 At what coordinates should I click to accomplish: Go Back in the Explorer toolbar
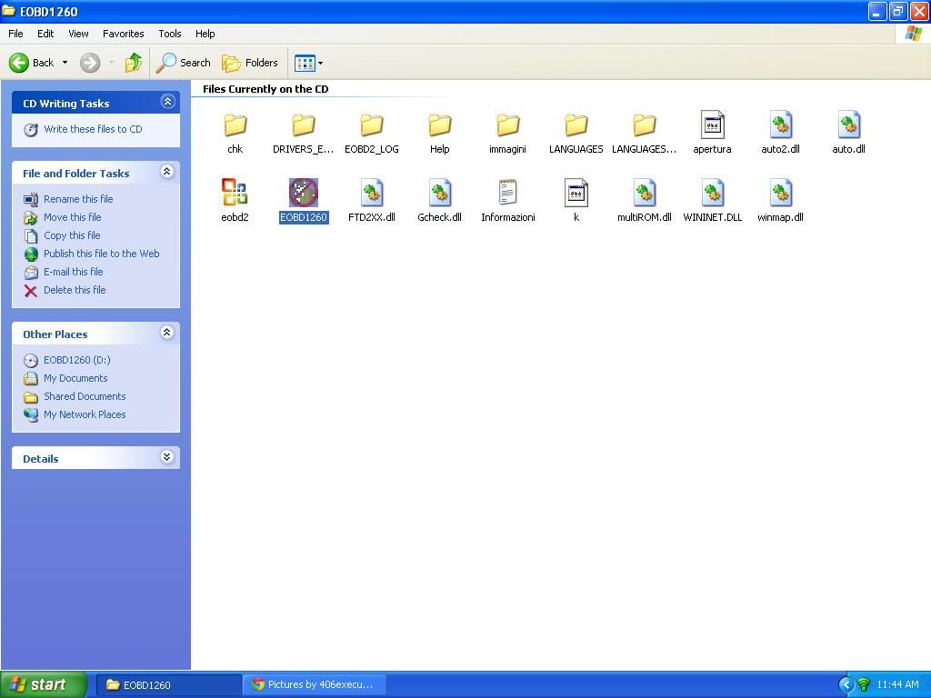pyautogui.click(x=32, y=63)
